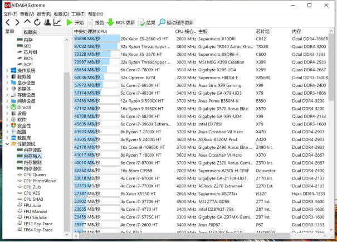Viewport: 337px width, 242px height.
Task: Click the 数据库 database icon
Action: point(13,138)
